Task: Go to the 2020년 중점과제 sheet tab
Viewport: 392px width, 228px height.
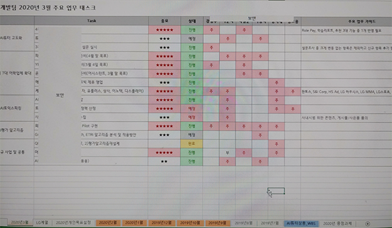Action: [337, 223]
